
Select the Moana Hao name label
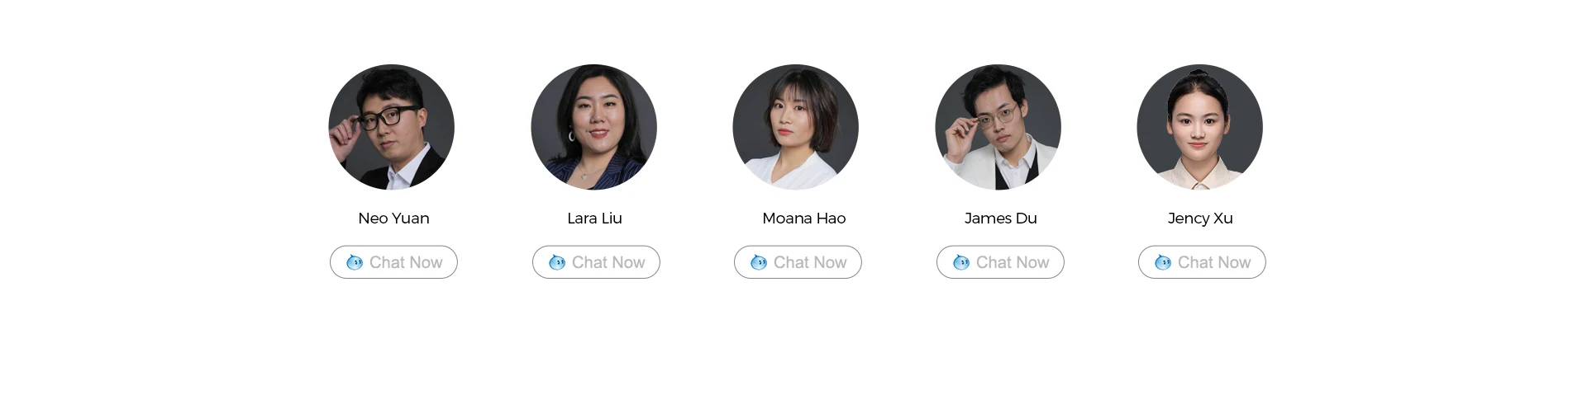(x=803, y=219)
